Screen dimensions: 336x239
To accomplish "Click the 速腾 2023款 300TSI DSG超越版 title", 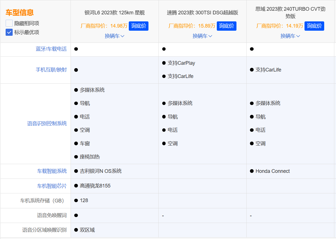I will [202, 13].
